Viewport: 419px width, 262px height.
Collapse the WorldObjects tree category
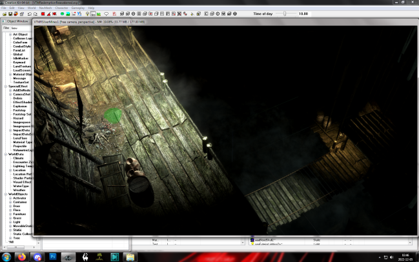coord(6,194)
